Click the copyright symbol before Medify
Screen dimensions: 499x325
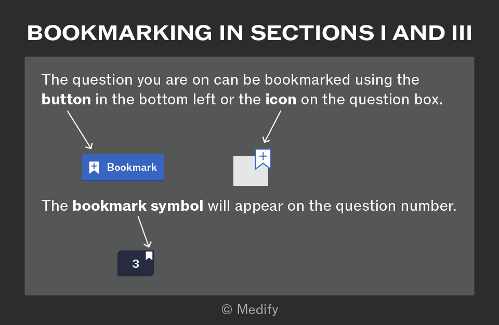[227, 309]
